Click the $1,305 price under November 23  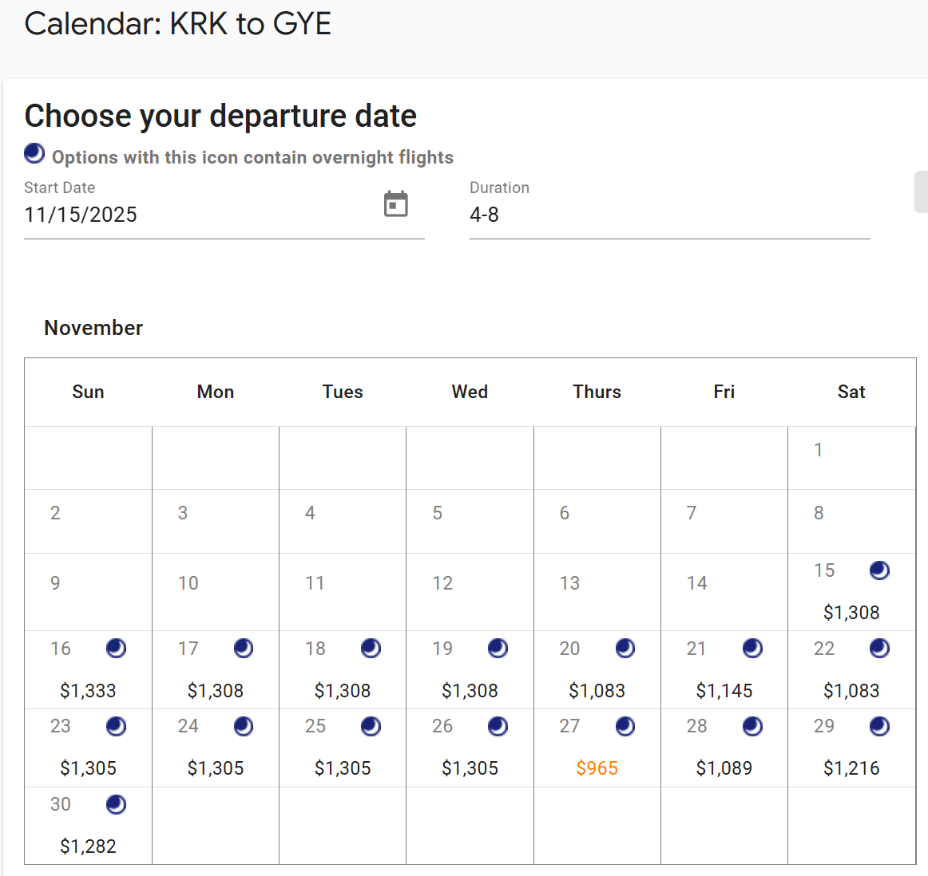click(x=88, y=767)
